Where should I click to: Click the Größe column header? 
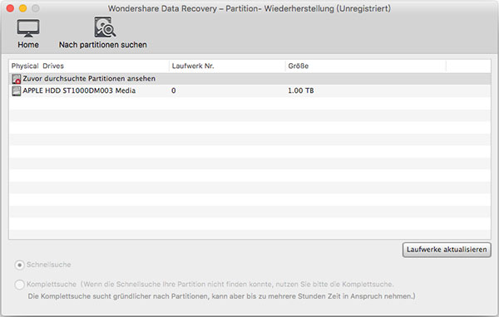(x=365, y=66)
